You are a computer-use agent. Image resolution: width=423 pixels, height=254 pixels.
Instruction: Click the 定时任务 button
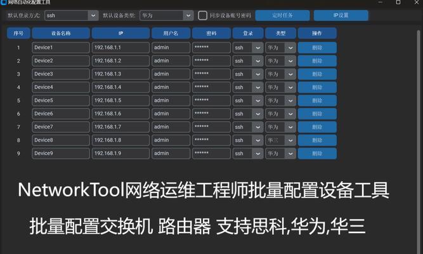point(282,15)
